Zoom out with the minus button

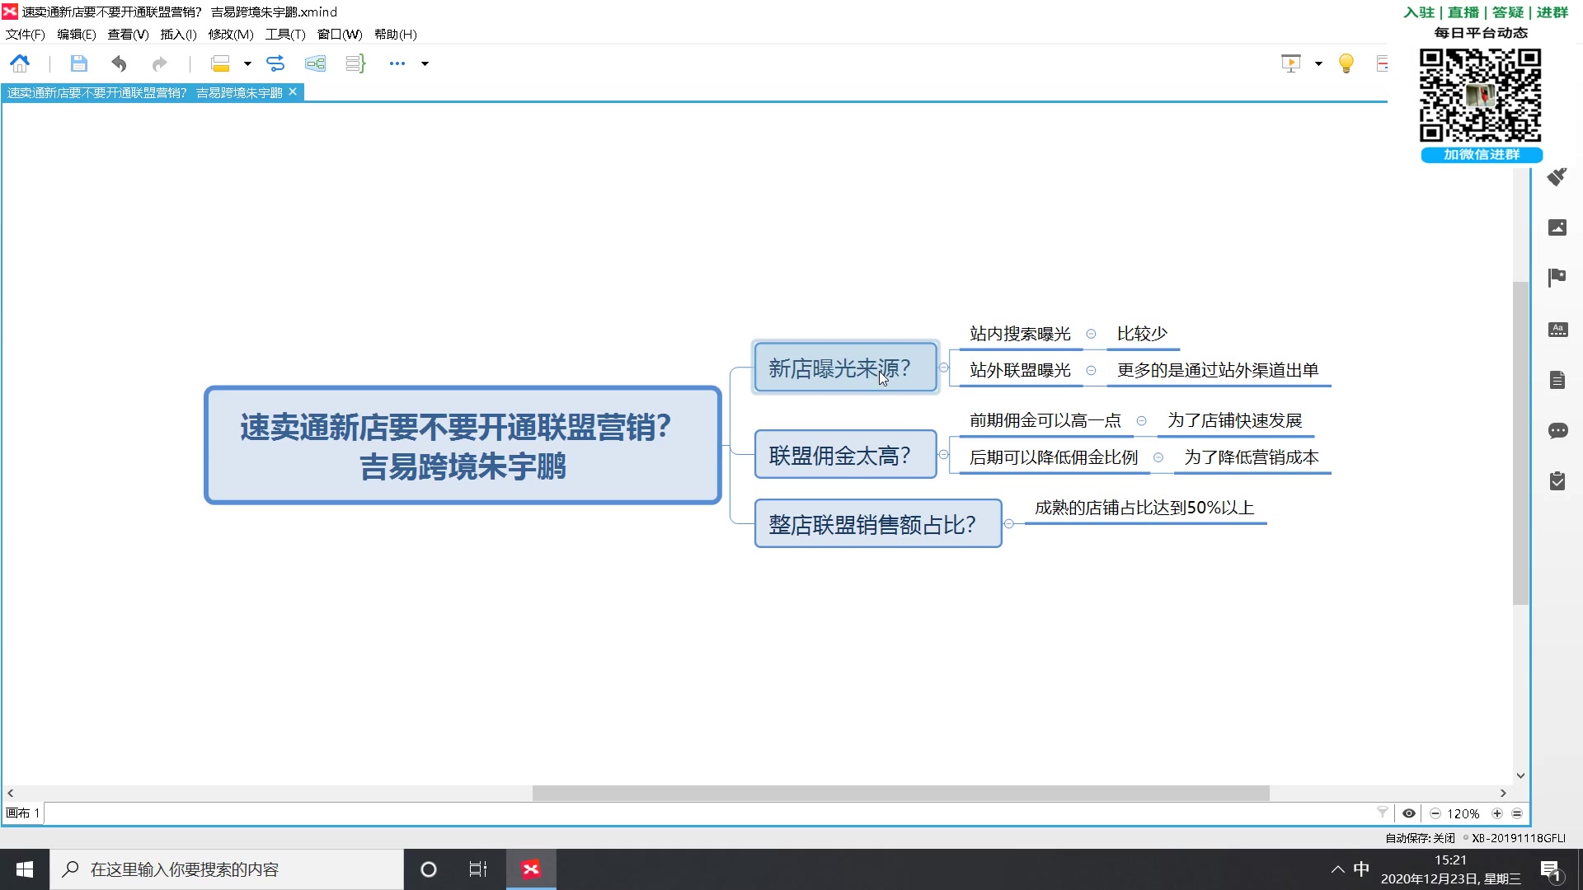[1435, 813]
